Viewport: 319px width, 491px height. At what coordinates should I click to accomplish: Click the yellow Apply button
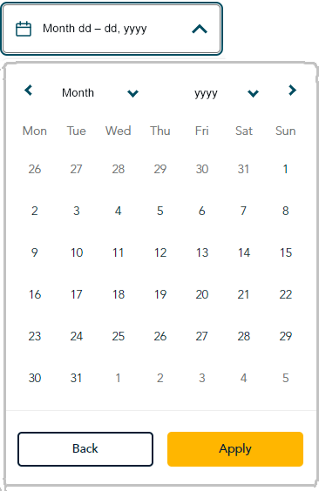(235, 449)
